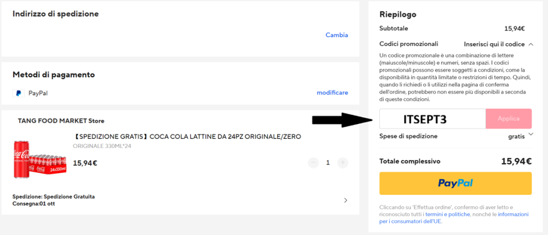
Task: Open informazioni per i consumatori dell'UE
Action: click(454, 217)
